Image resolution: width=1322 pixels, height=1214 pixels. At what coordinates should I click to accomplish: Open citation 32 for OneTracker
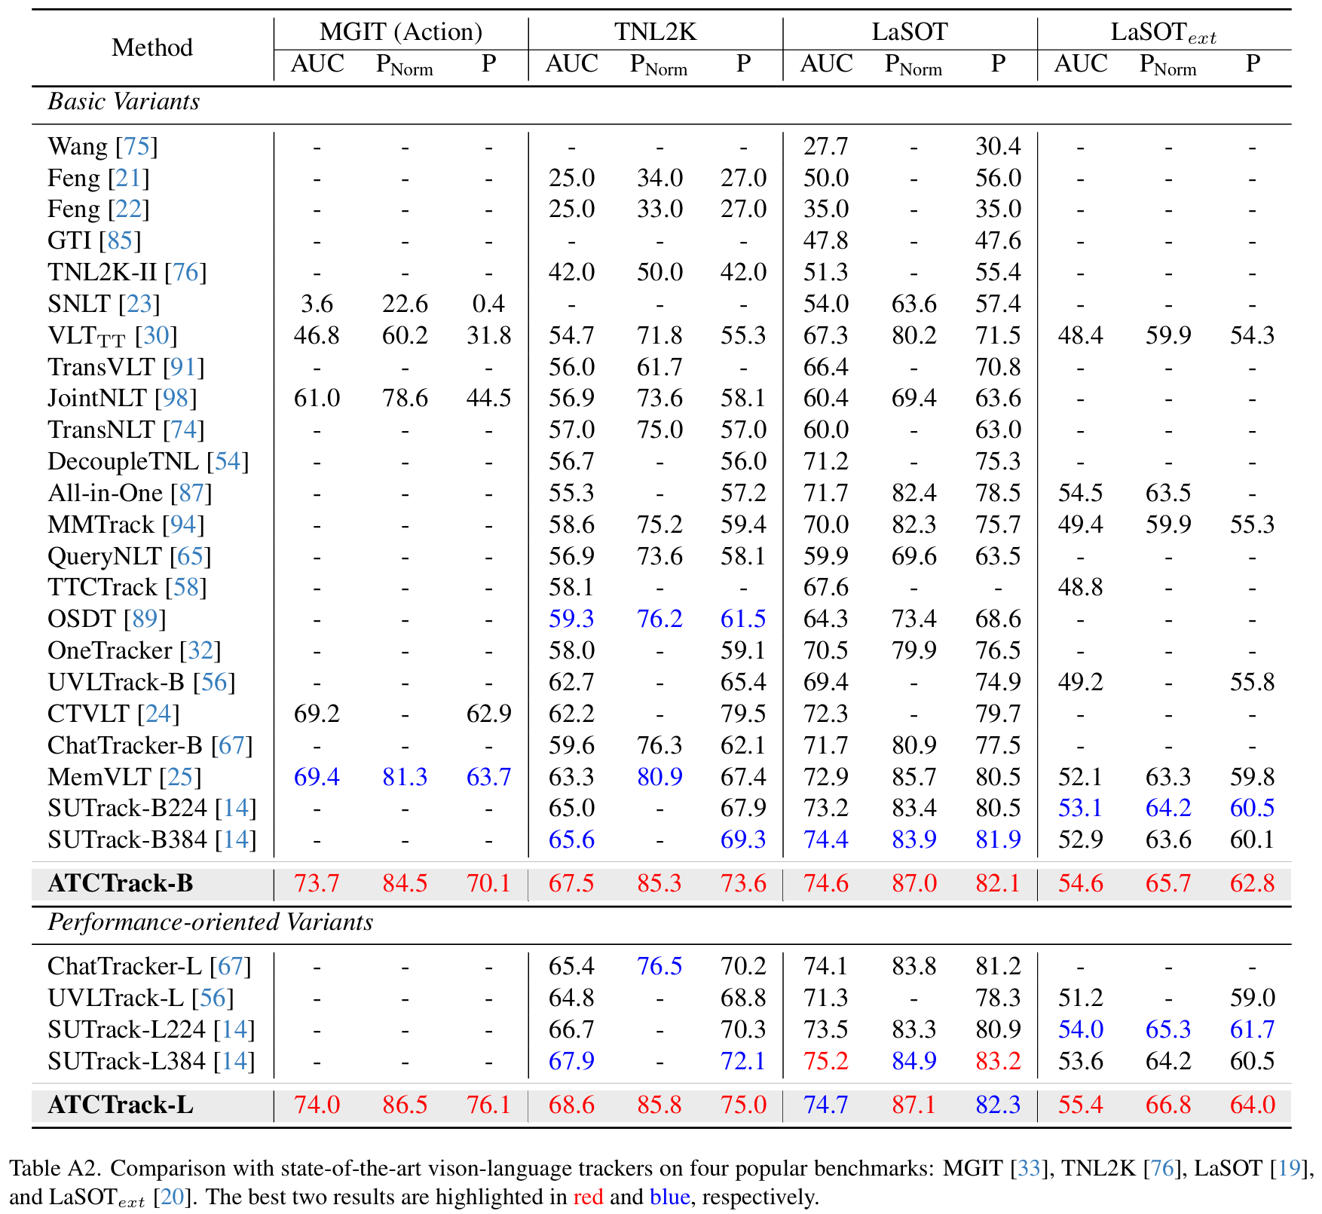pyautogui.click(x=200, y=650)
